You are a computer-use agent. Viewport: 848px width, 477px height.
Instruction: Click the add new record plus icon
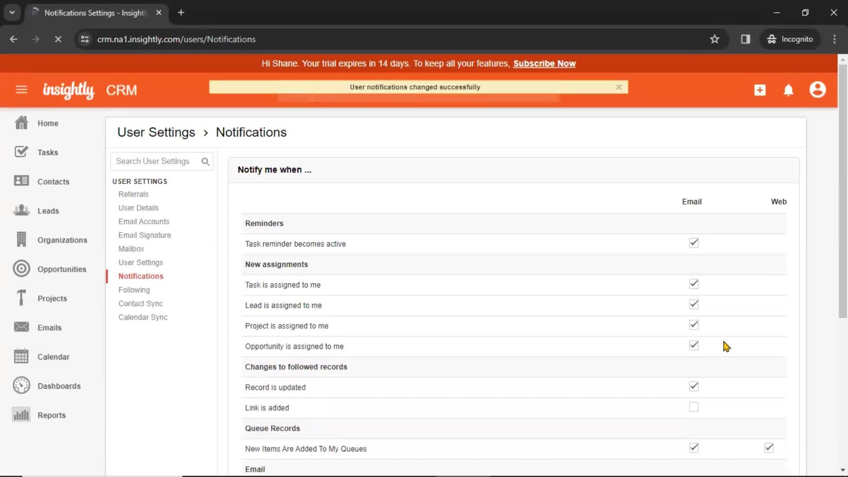(x=759, y=90)
